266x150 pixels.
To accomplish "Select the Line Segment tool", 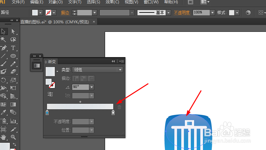I will (3, 56).
